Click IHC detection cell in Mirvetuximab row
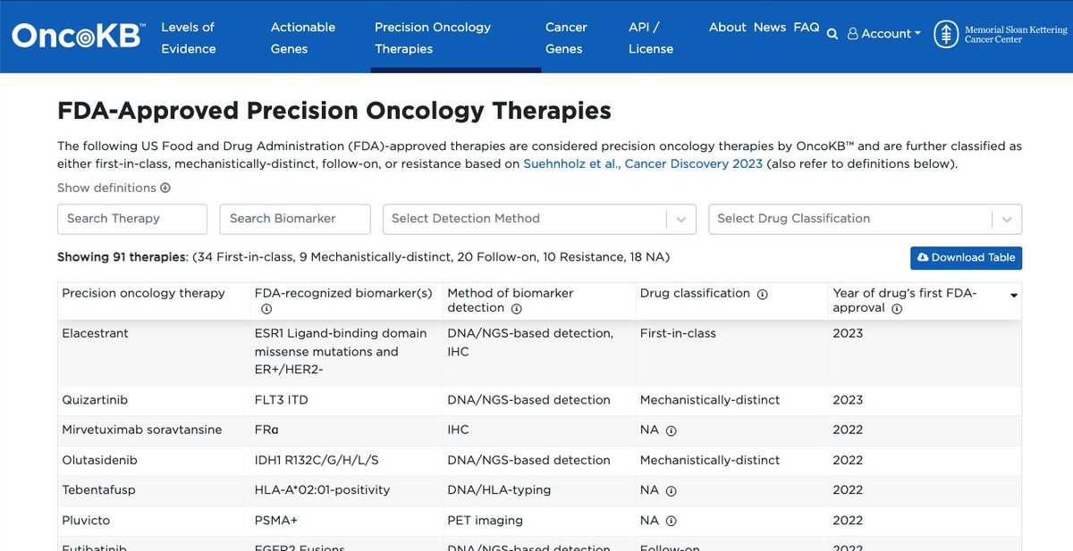 458,430
